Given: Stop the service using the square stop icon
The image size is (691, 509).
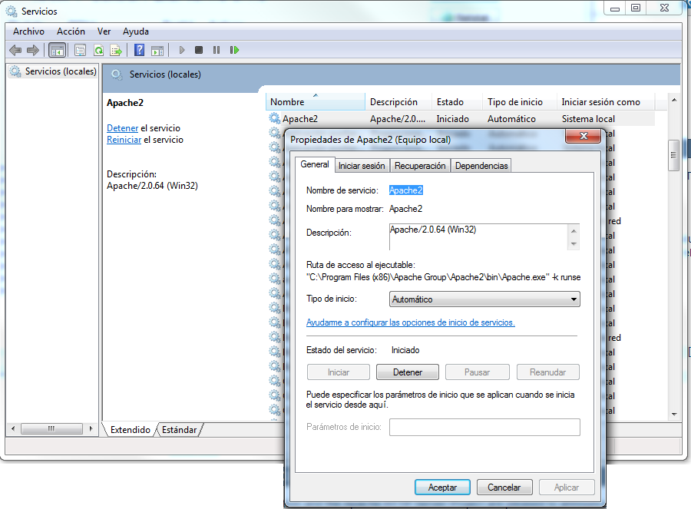Looking at the screenshot, I should [x=198, y=50].
